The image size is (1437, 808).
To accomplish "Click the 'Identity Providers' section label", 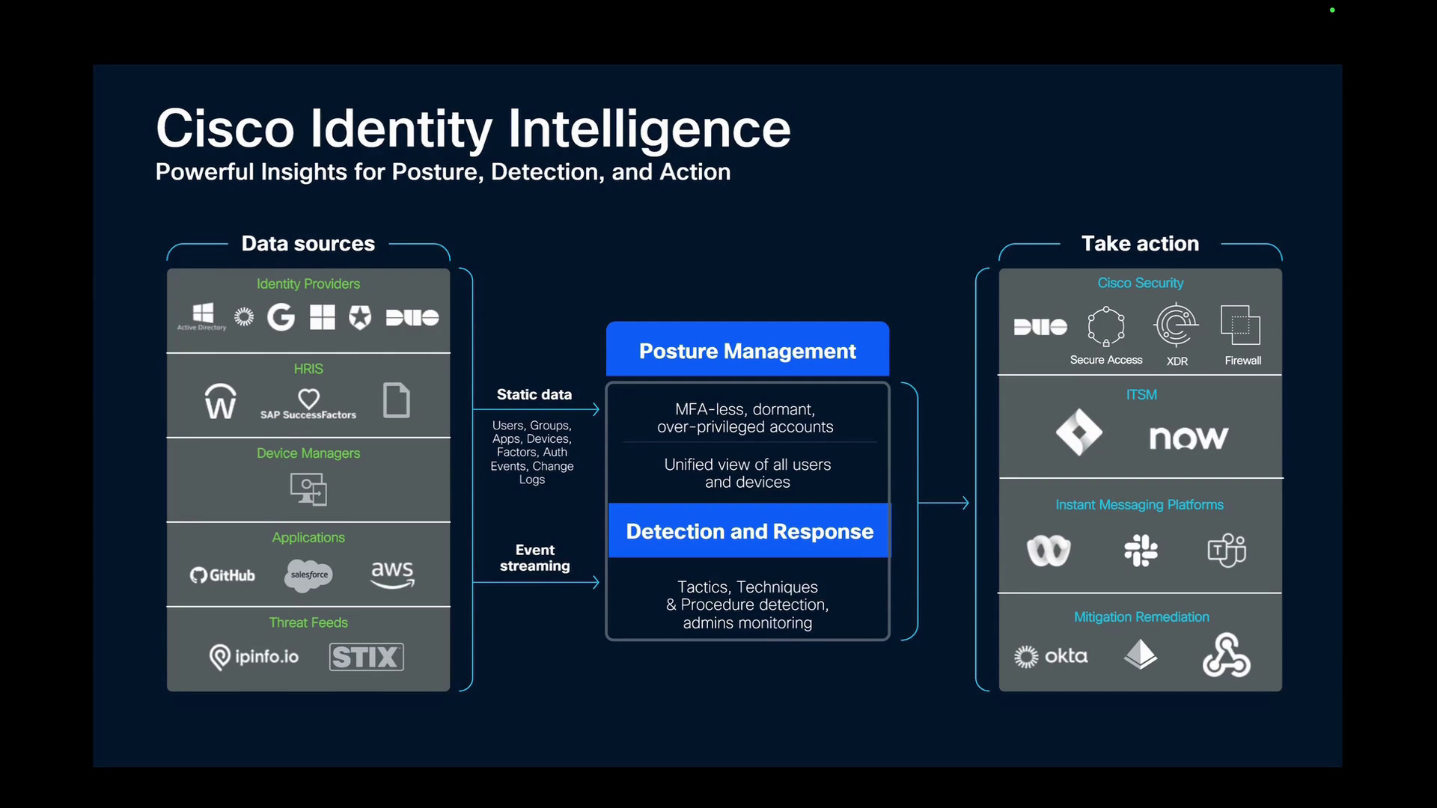I will pyautogui.click(x=308, y=284).
